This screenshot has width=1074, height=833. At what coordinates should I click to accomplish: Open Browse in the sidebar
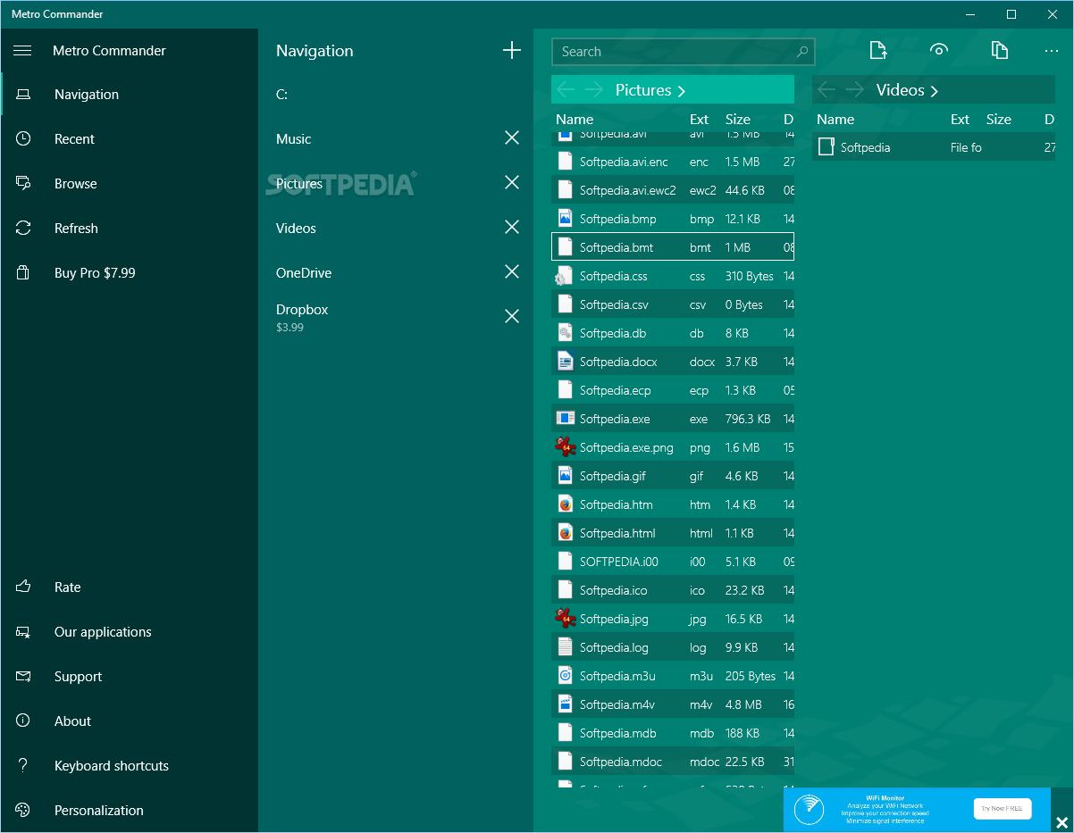(130, 184)
